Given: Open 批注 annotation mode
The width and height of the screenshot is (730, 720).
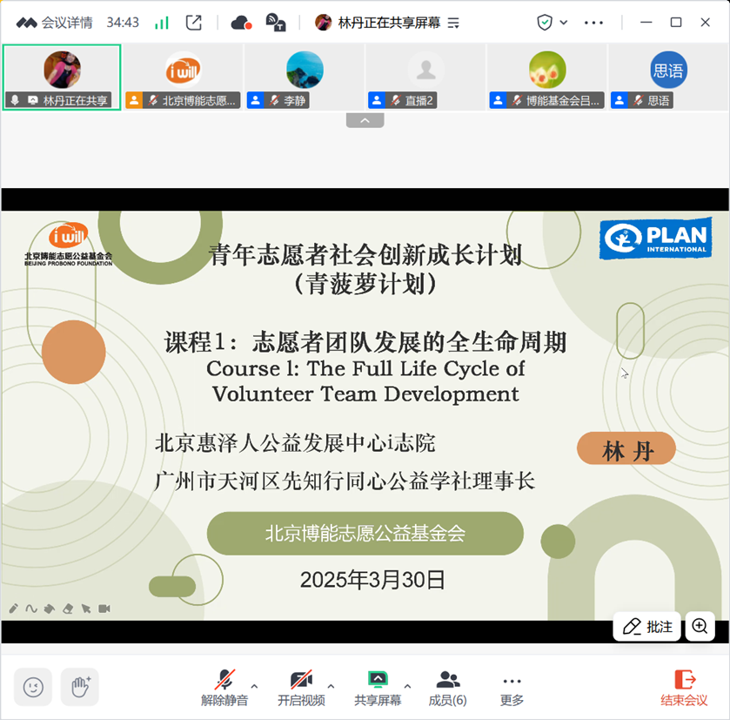Looking at the screenshot, I should pos(647,626).
